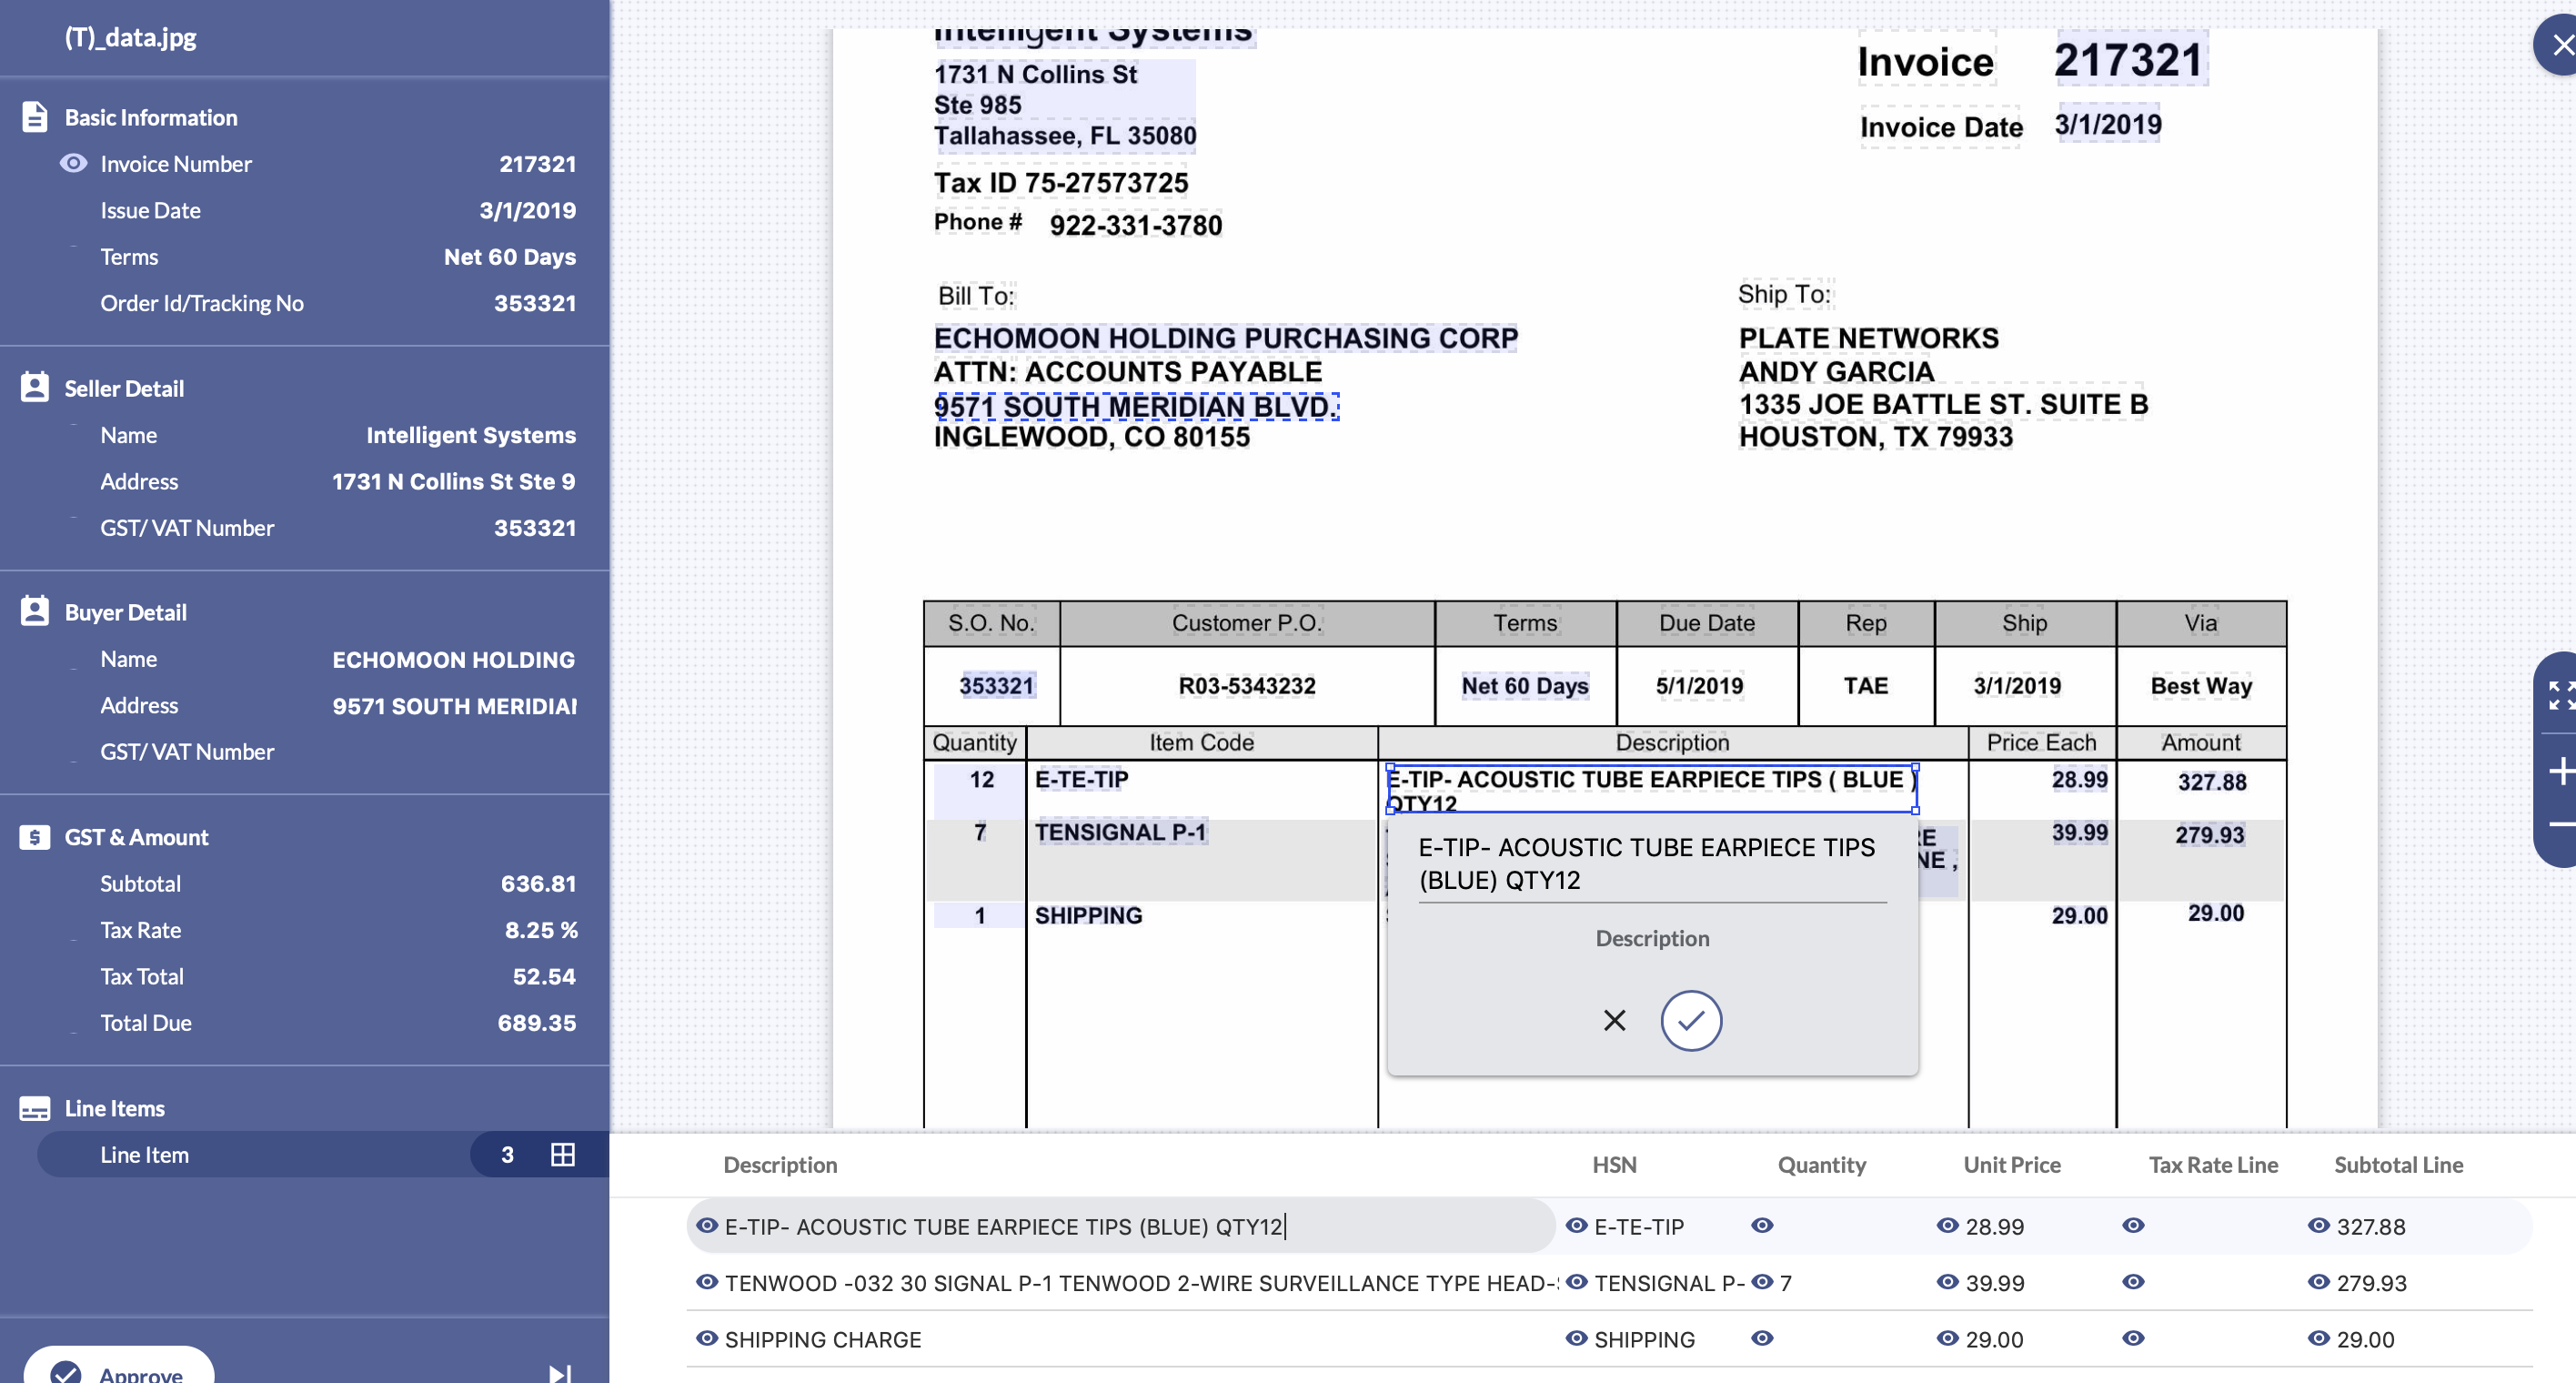The image size is (2576, 1383).
Task: Toggle eye icon beside Invoice Number
Action: 73,163
